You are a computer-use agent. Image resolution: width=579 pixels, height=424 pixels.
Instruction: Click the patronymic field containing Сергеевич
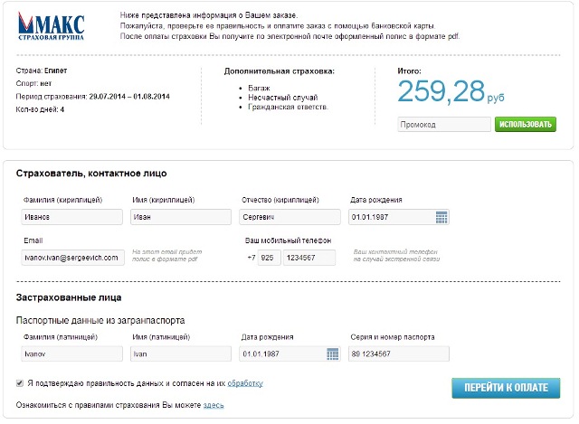[288, 217]
